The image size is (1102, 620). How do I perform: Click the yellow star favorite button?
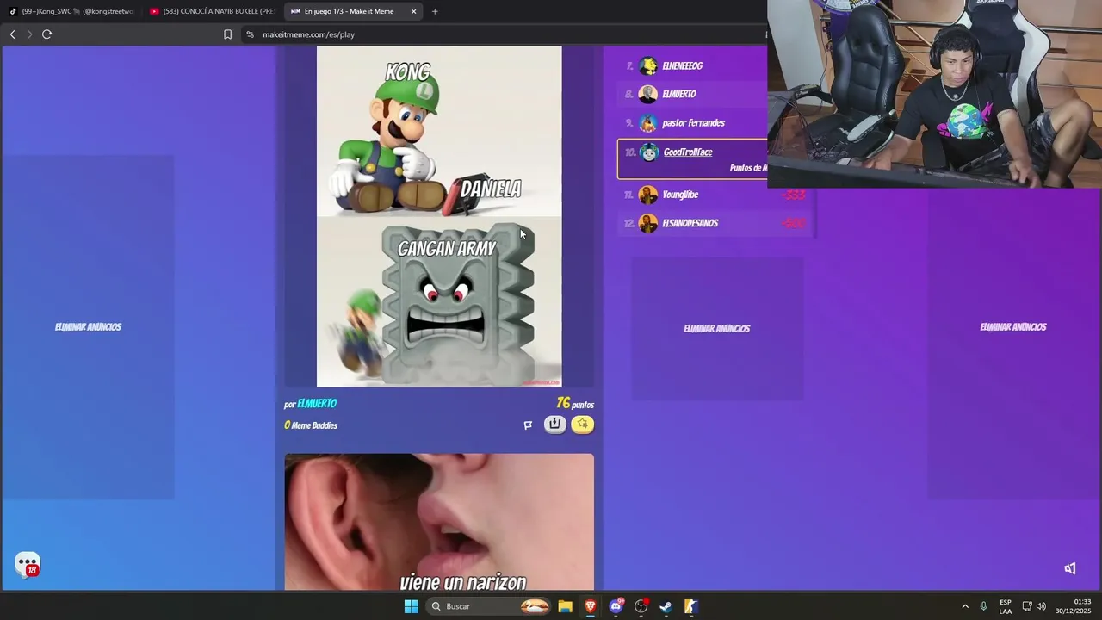(x=583, y=424)
